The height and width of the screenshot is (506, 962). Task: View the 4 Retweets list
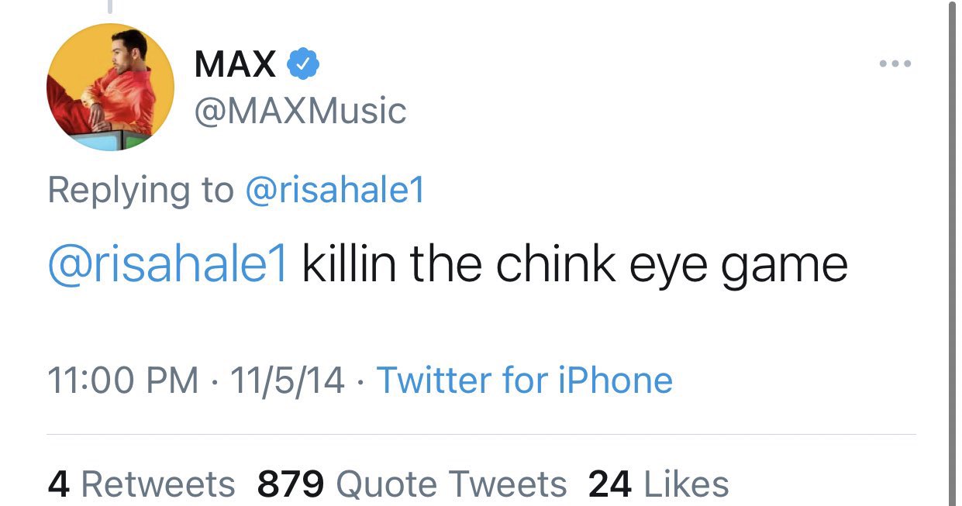pos(141,484)
